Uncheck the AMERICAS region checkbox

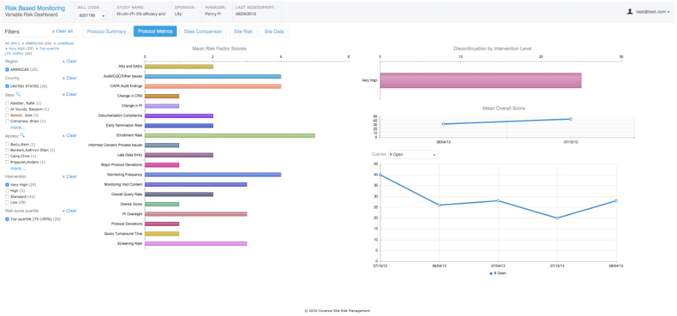[7, 70]
